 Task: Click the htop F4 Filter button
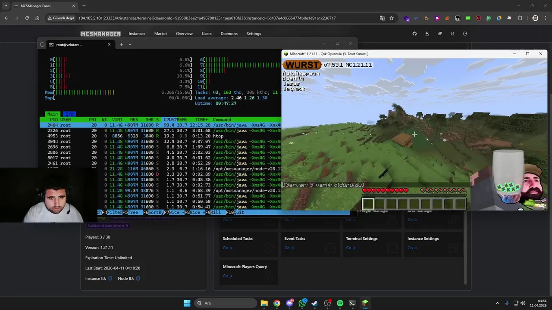coord(112,212)
